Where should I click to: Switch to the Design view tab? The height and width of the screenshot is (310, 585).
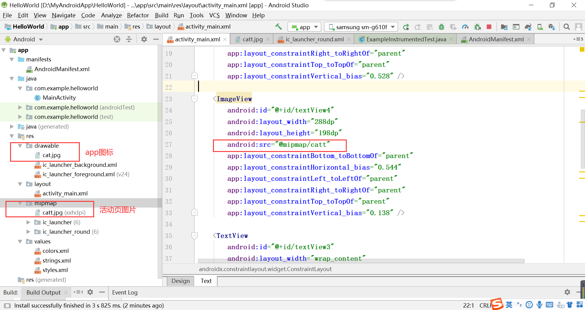coord(181,281)
